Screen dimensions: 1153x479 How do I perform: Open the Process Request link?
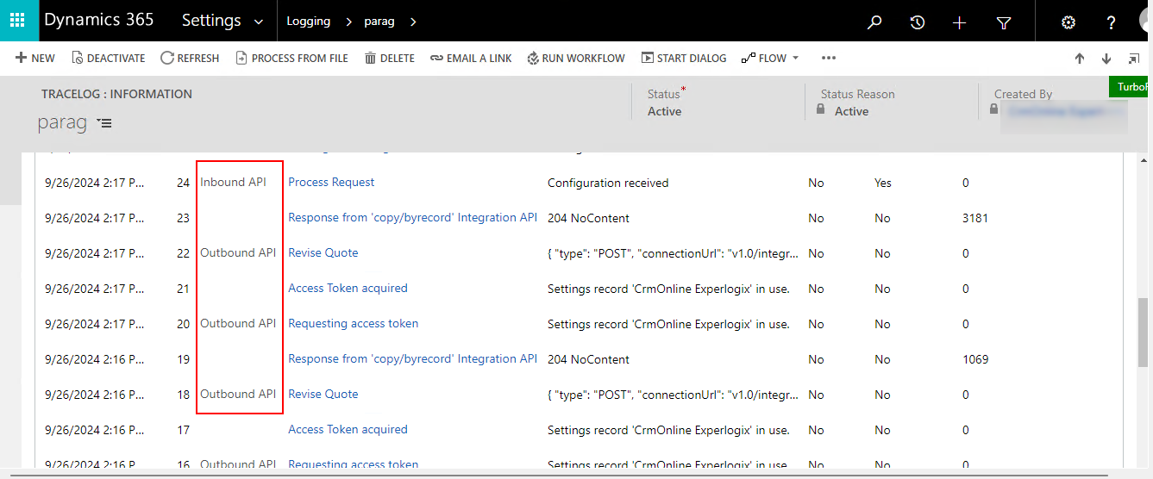coord(331,182)
